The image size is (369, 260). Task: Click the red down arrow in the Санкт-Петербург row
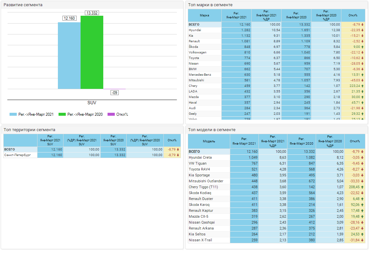178,155
